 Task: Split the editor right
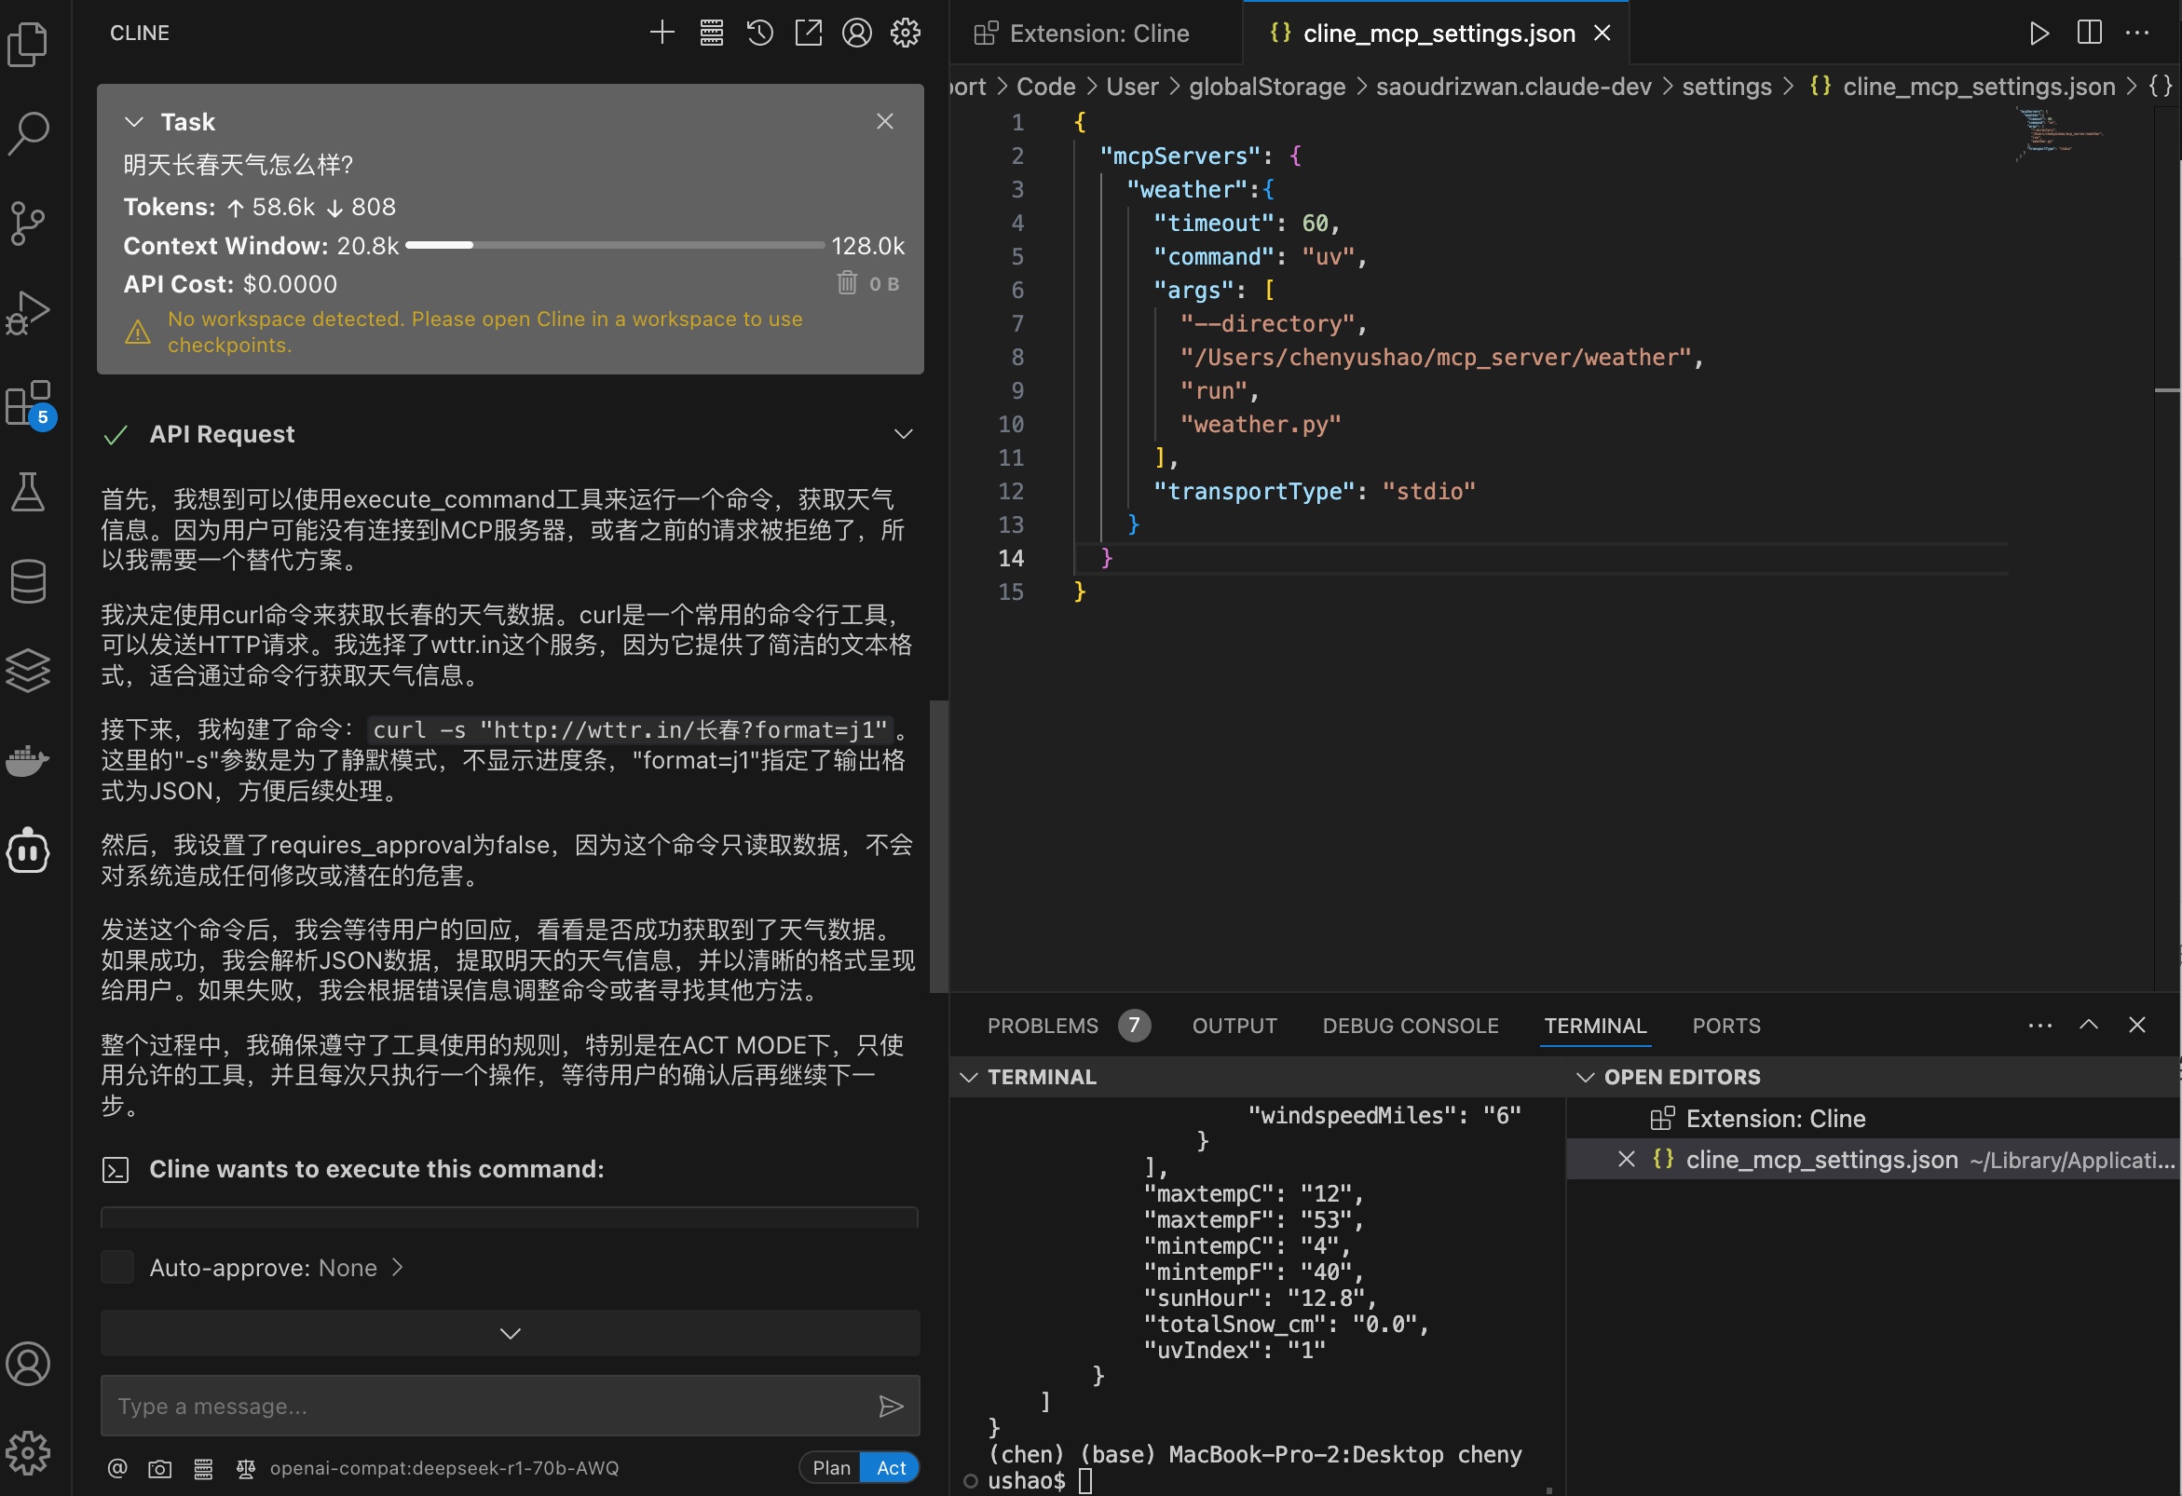(x=2089, y=33)
